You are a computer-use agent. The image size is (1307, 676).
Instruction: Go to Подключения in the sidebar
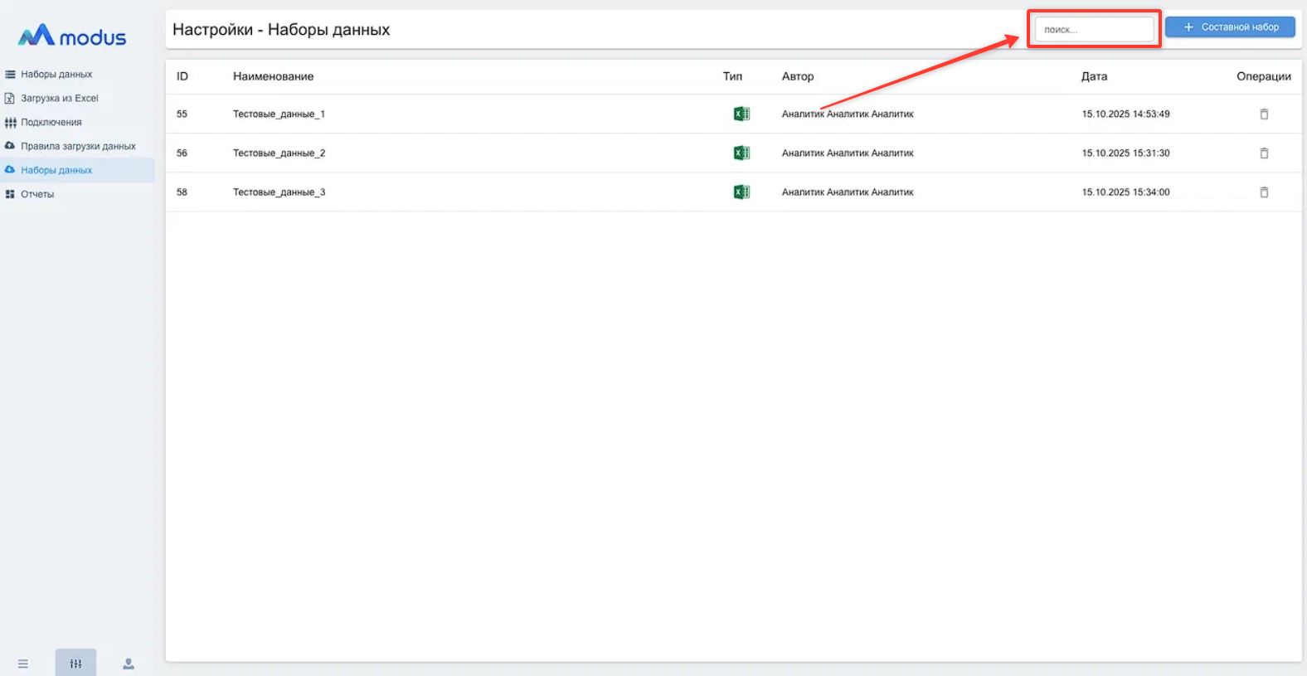click(x=51, y=123)
